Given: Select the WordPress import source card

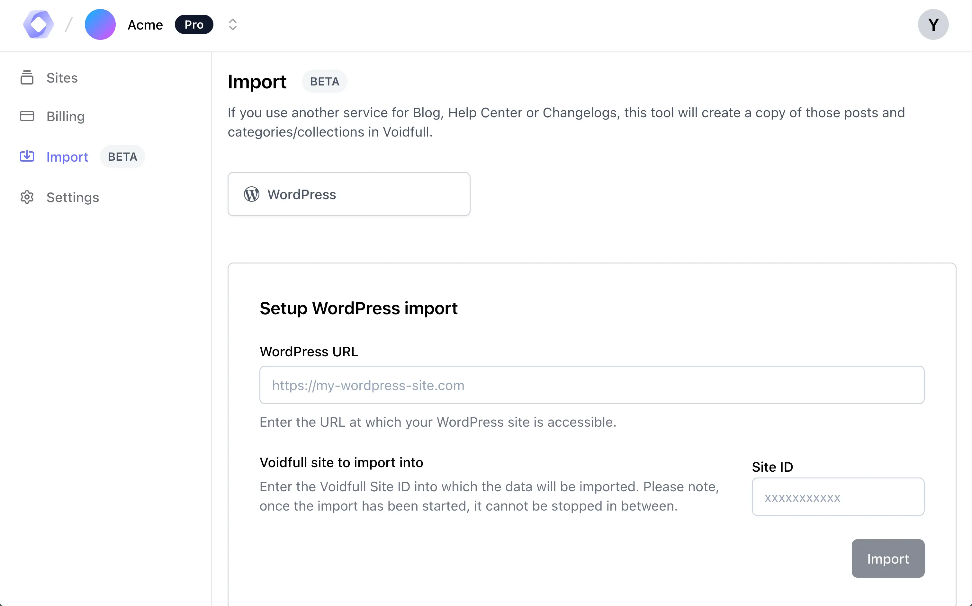Looking at the screenshot, I should (348, 194).
